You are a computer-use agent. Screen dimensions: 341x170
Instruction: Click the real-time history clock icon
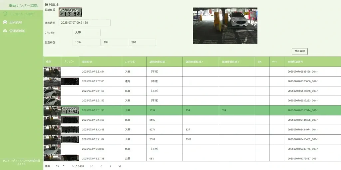(x=5, y=14)
